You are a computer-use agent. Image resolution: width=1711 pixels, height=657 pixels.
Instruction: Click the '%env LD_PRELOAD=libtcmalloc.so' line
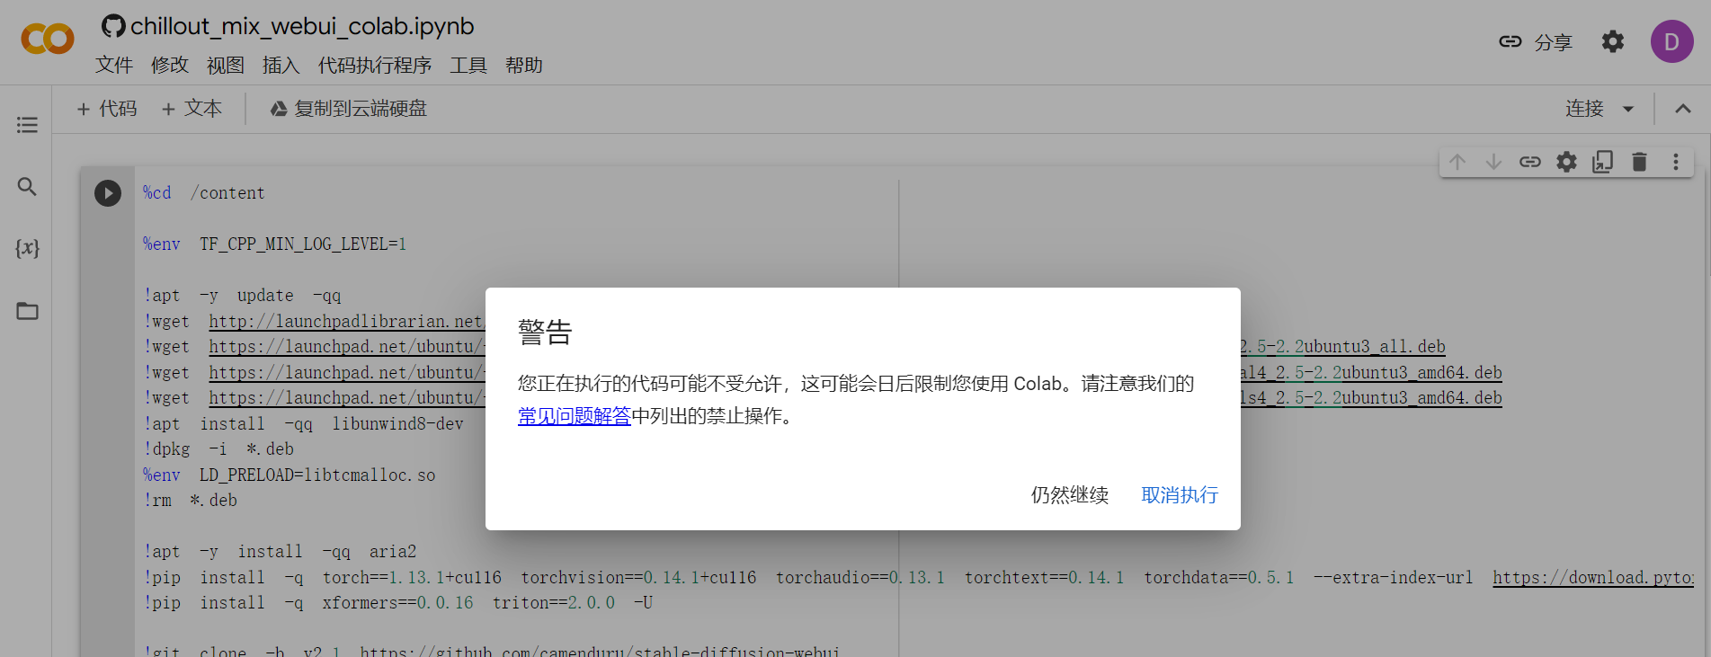click(290, 475)
